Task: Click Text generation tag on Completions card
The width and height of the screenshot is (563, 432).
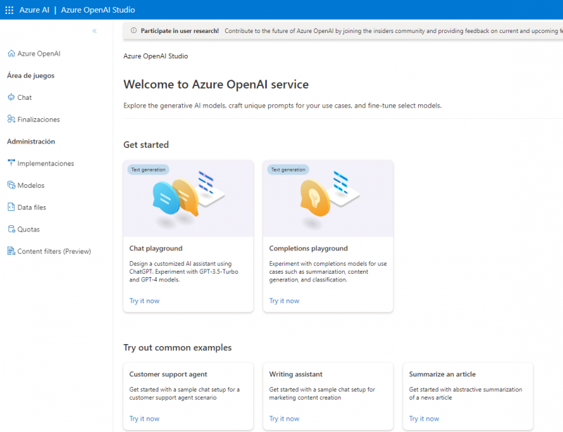Action: point(288,170)
